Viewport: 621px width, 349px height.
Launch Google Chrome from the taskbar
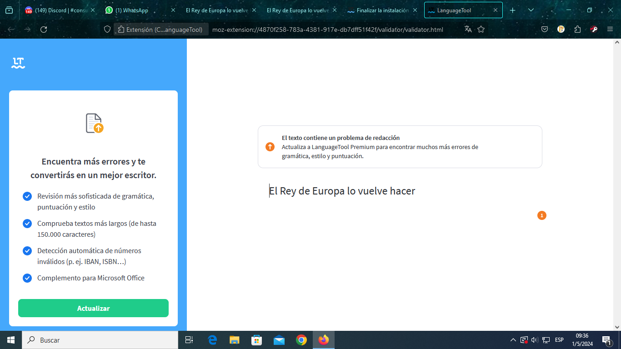301,340
